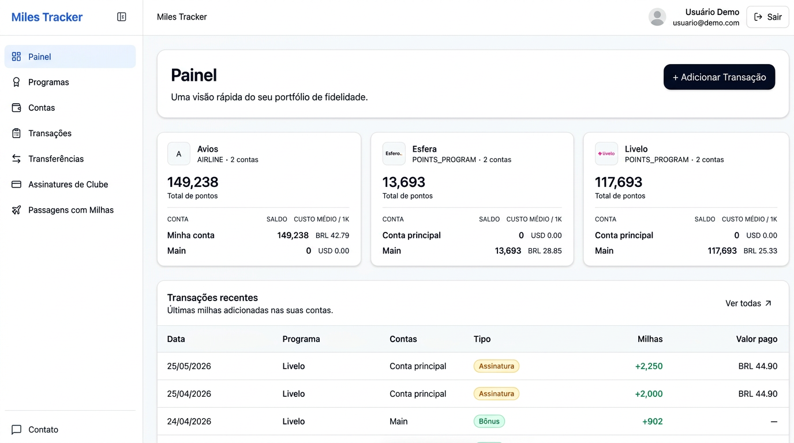Click the Avios program logo tile
The width and height of the screenshot is (794, 443).
click(179, 154)
